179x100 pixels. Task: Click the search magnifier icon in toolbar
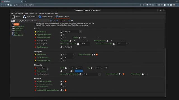coord(69,21)
